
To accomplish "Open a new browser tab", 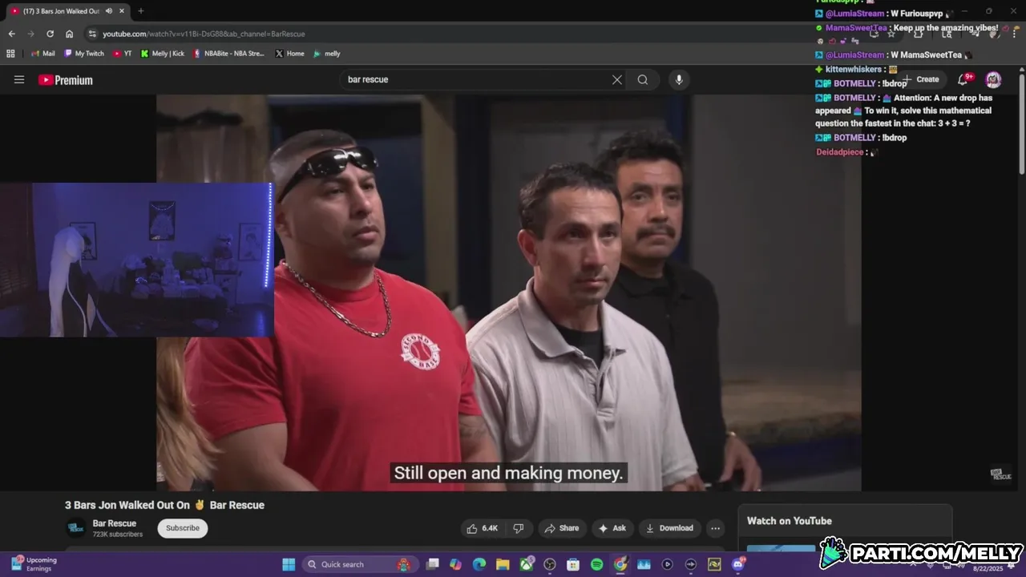I will (x=140, y=11).
